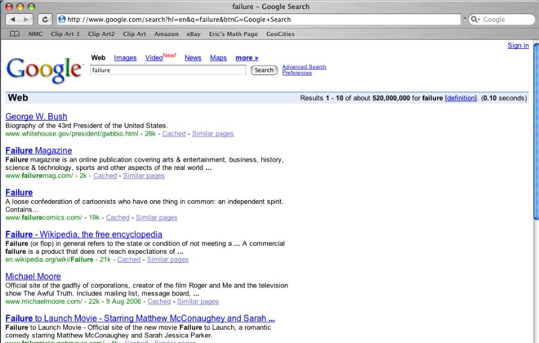Image resolution: width=539 pixels, height=343 pixels.
Task: Open the Amazon bookmark
Action: (166, 34)
